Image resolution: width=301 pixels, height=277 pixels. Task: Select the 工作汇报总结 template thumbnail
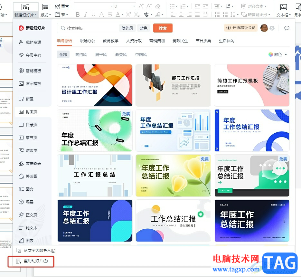(94, 176)
